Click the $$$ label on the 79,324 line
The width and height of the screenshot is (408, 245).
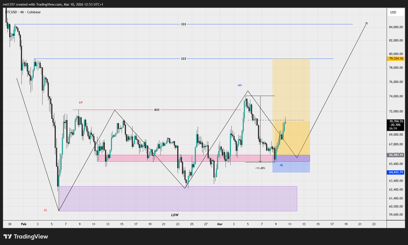click(184, 59)
